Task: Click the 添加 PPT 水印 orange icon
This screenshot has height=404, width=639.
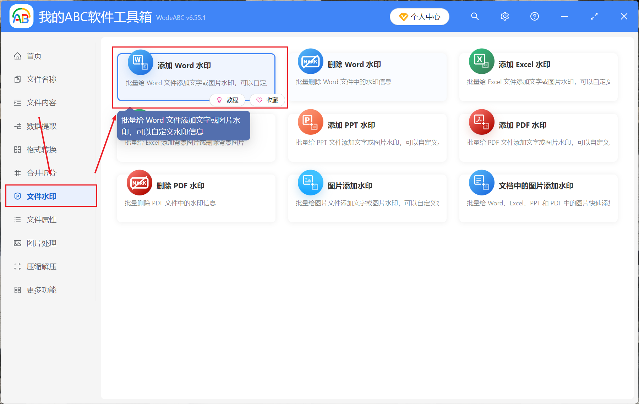Action: (x=310, y=122)
